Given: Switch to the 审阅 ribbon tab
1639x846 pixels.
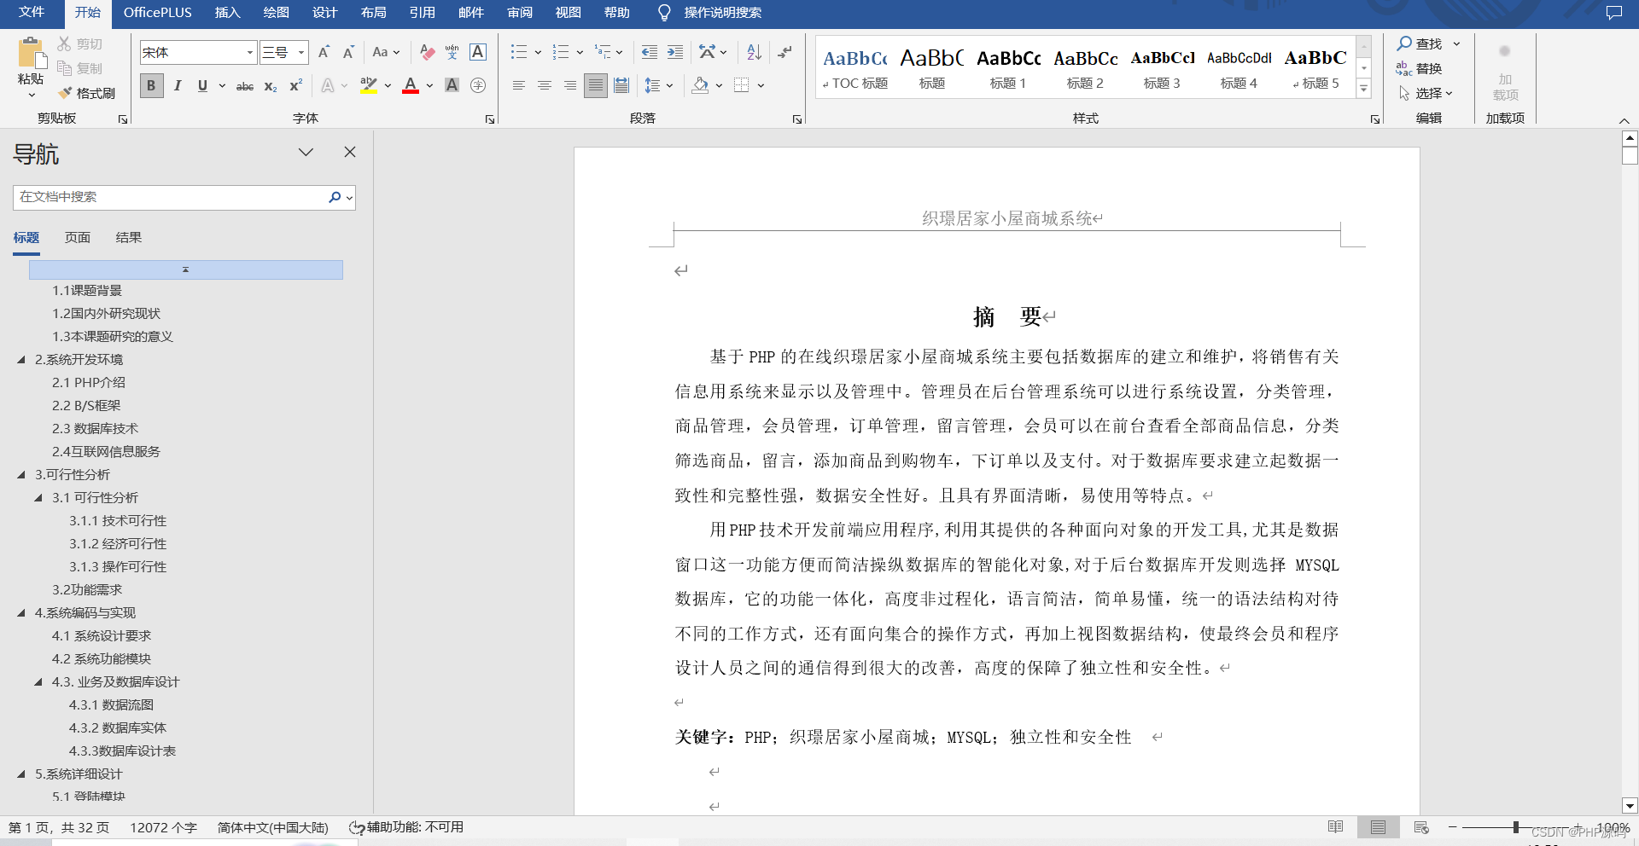Looking at the screenshot, I should (x=520, y=12).
